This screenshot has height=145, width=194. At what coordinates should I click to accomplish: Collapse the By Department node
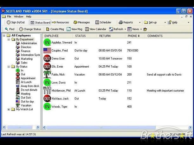(9, 39)
